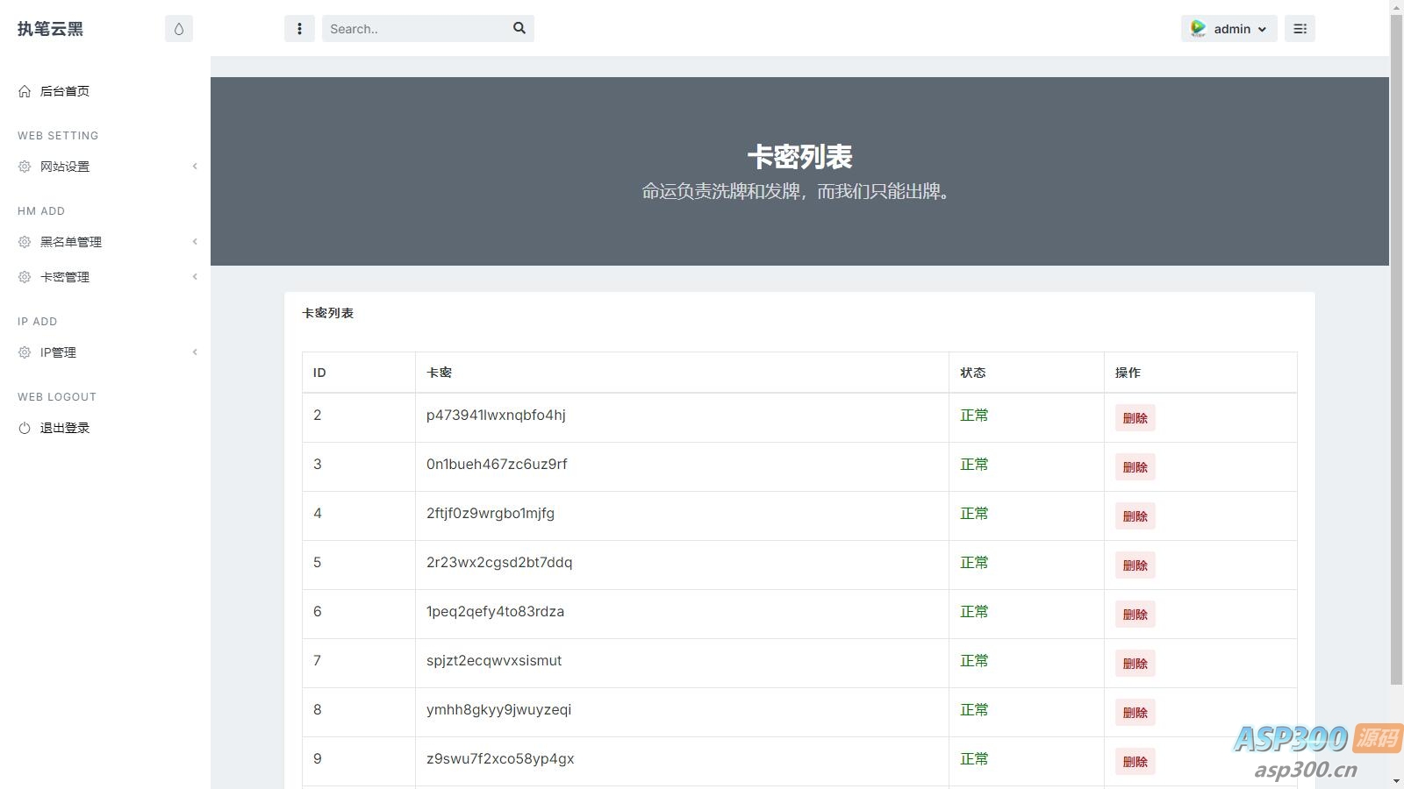
Task: Click 删除 for card key ID 5
Action: 1135,565
